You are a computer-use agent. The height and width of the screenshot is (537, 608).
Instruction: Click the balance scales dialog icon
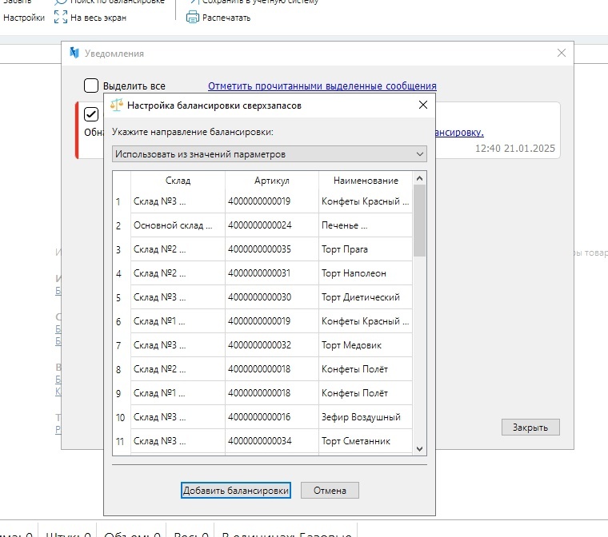coord(116,105)
